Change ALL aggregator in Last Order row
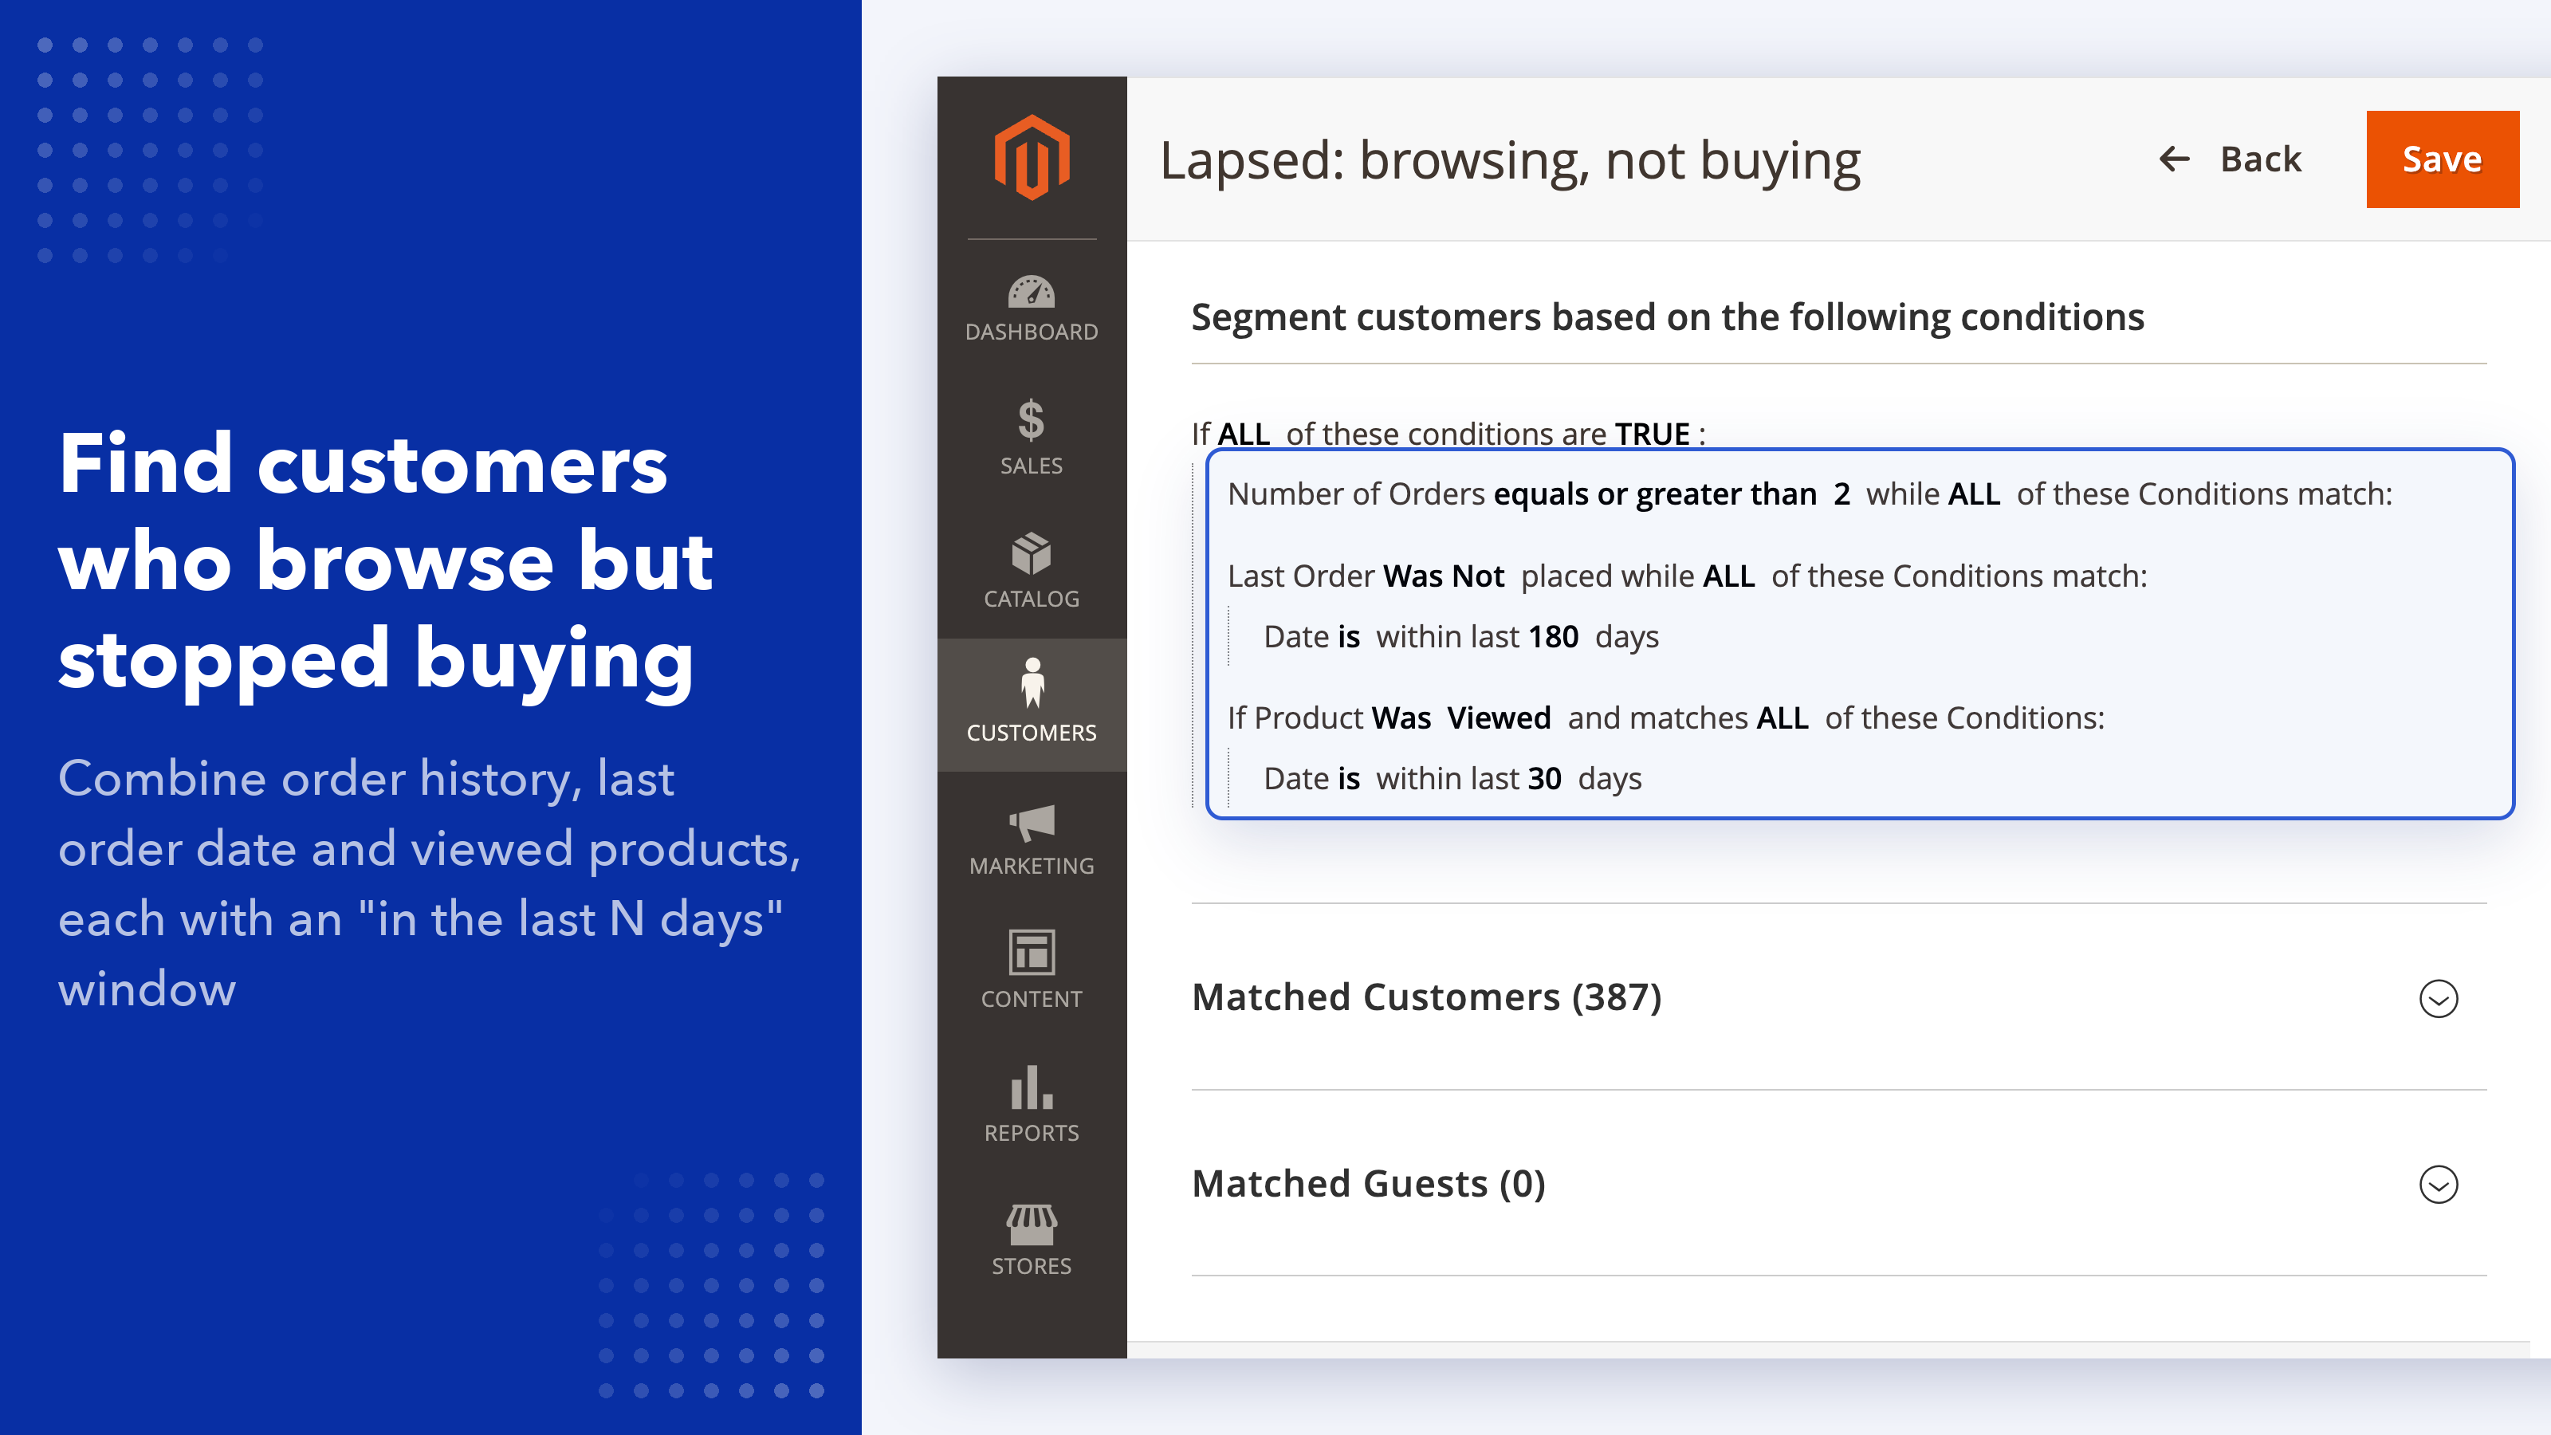The width and height of the screenshot is (2551, 1435). pos(1728,576)
